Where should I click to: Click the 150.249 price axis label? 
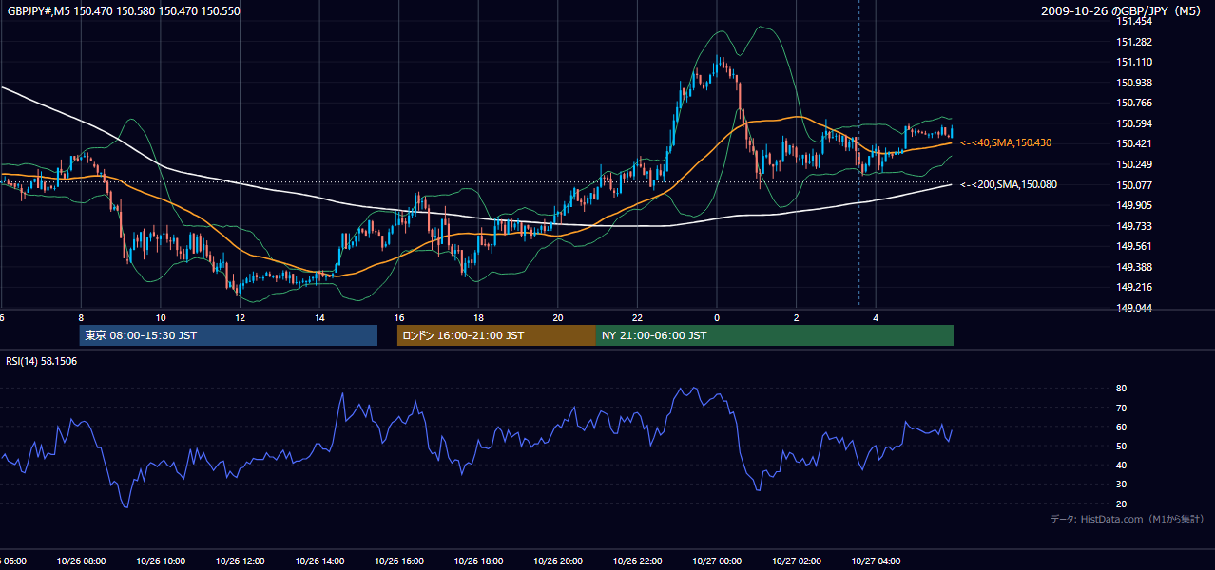pos(1134,164)
